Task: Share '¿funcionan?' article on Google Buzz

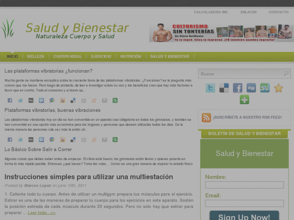Action: pos(52,101)
